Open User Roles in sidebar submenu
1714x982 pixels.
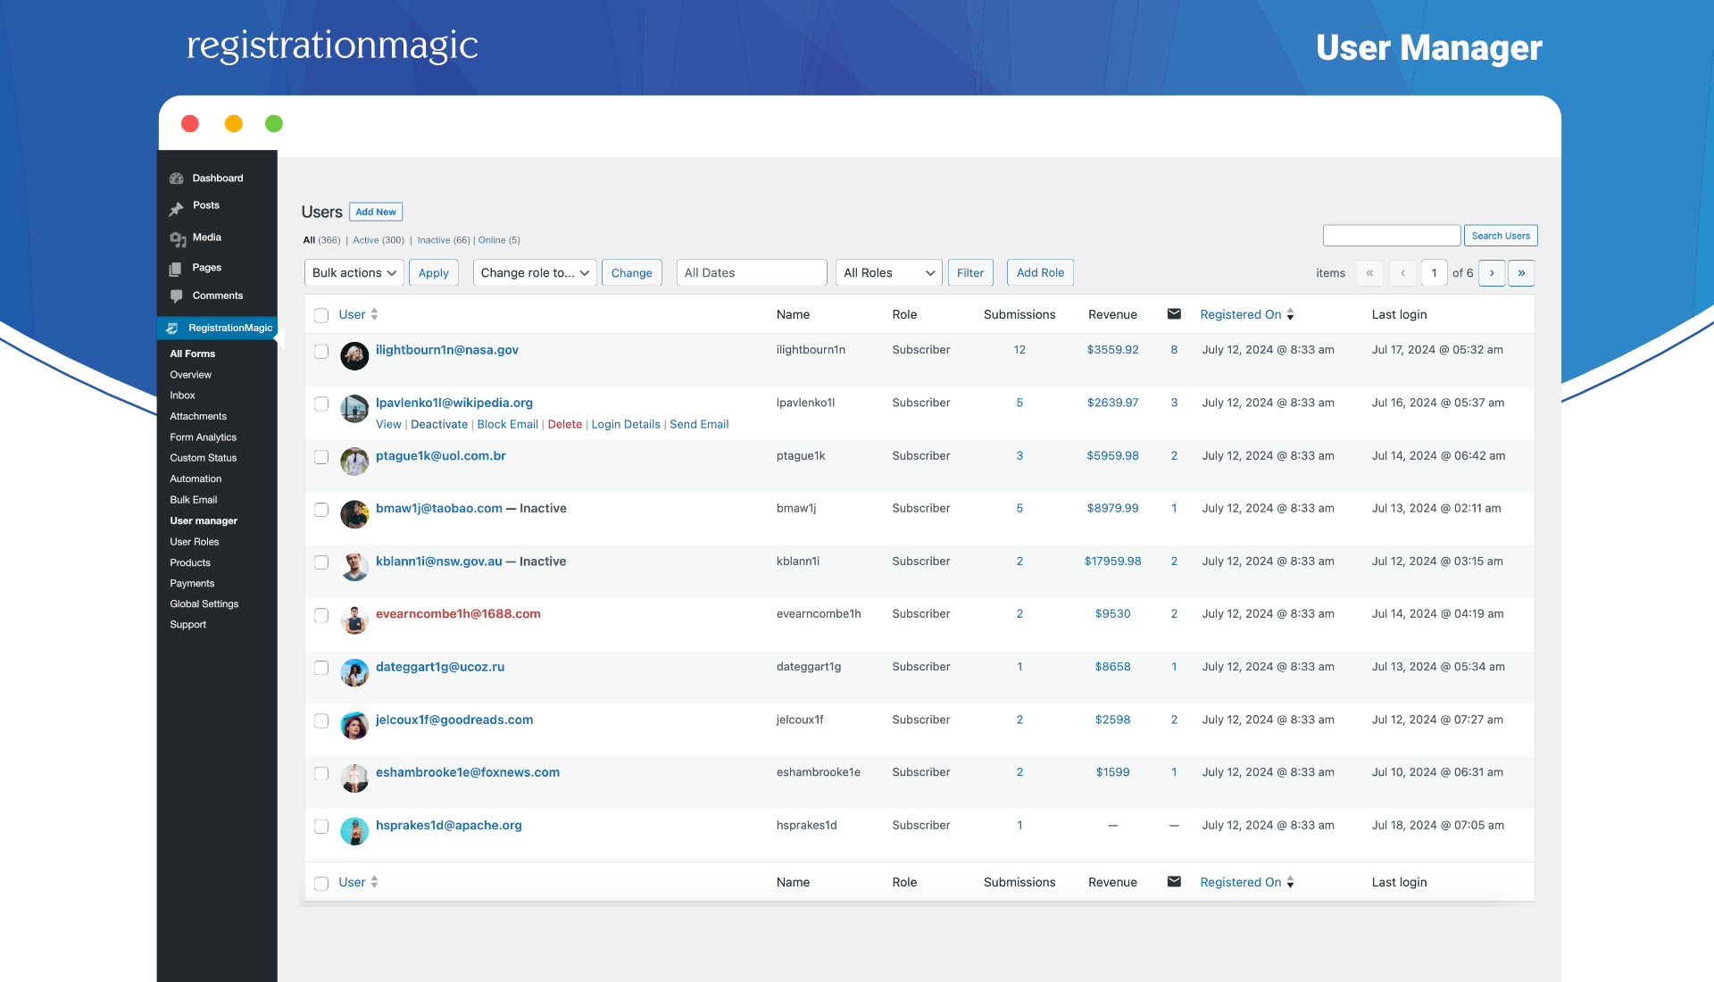(195, 542)
